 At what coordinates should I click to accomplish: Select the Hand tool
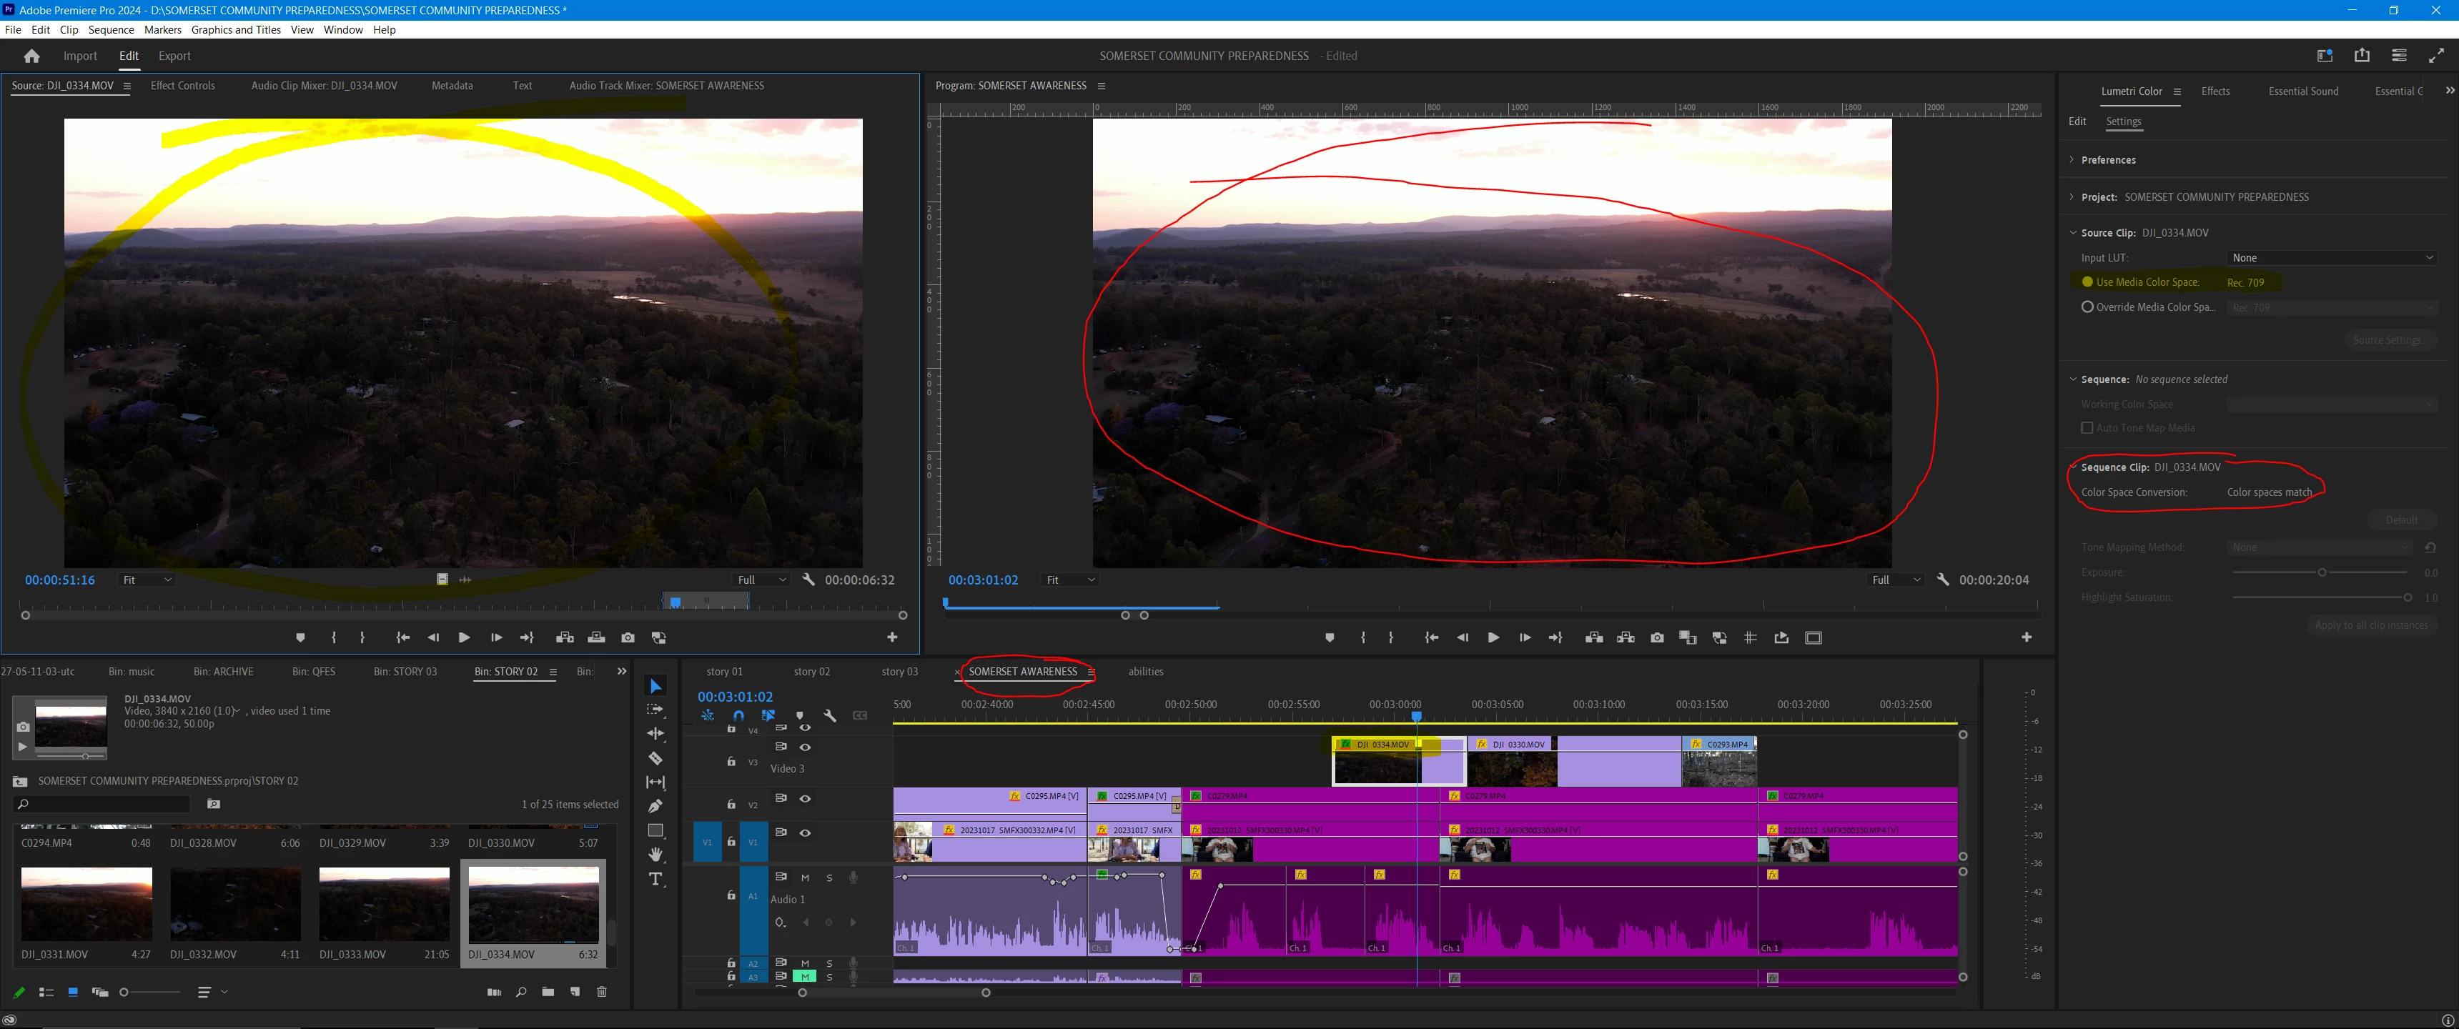[x=655, y=855]
